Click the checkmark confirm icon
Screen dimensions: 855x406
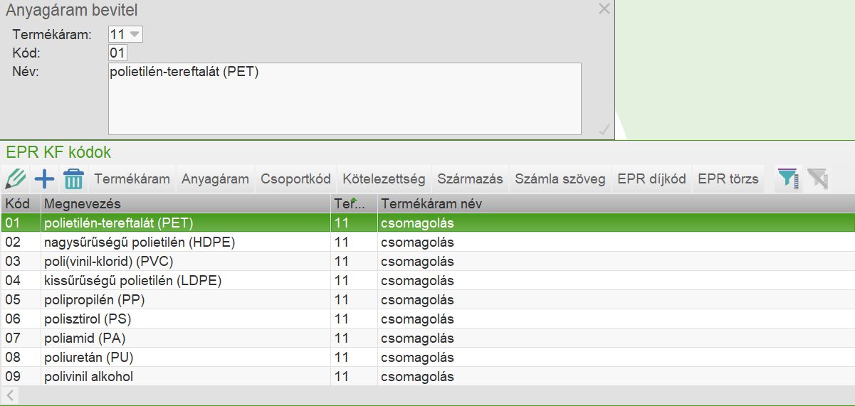(604, 129)
